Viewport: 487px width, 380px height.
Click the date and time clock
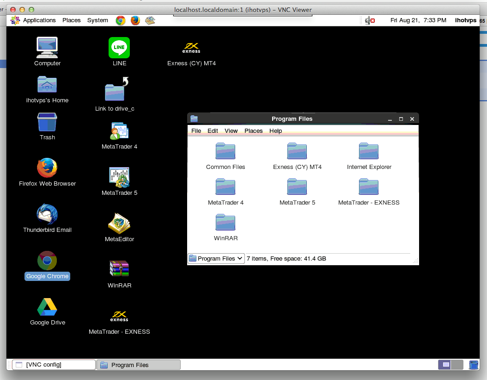[418, 20]
